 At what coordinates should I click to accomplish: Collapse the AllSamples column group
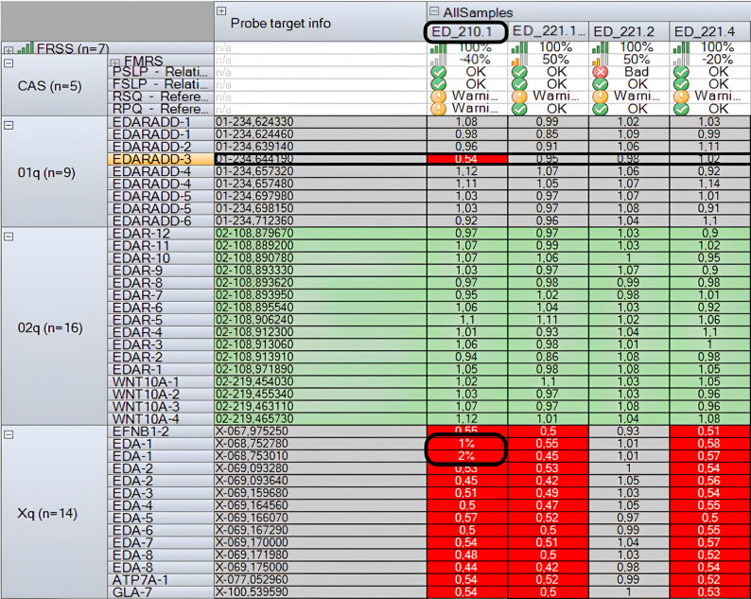(434, 11)
